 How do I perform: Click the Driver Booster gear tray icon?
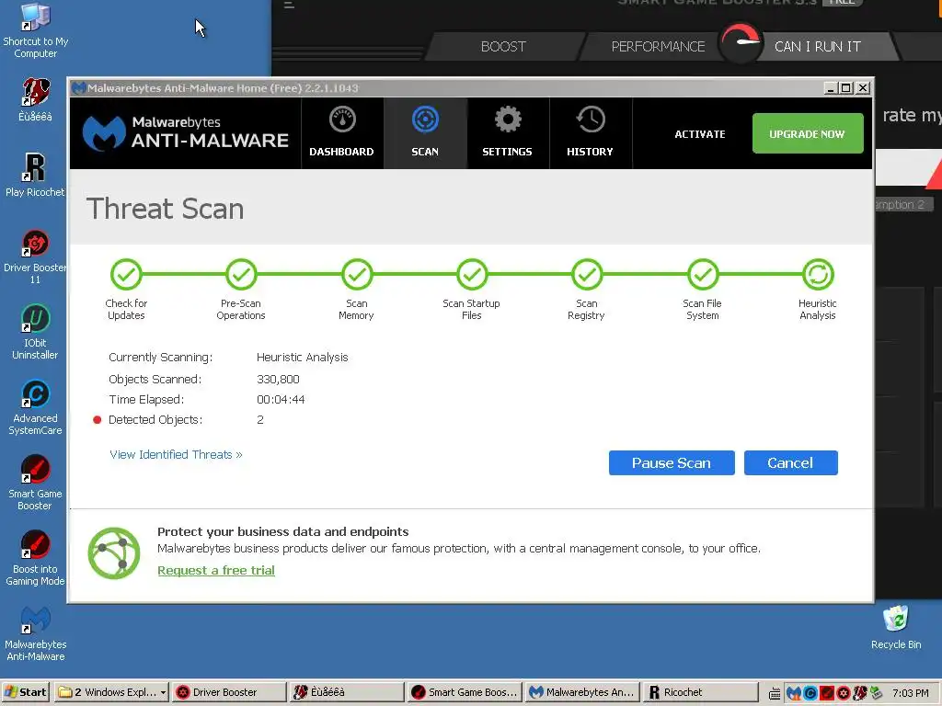pyautogui.click(x=844, y=693)
